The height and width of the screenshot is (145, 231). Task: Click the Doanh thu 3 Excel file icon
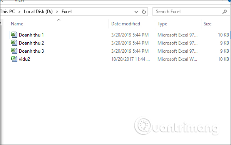[x=14, y=51]
